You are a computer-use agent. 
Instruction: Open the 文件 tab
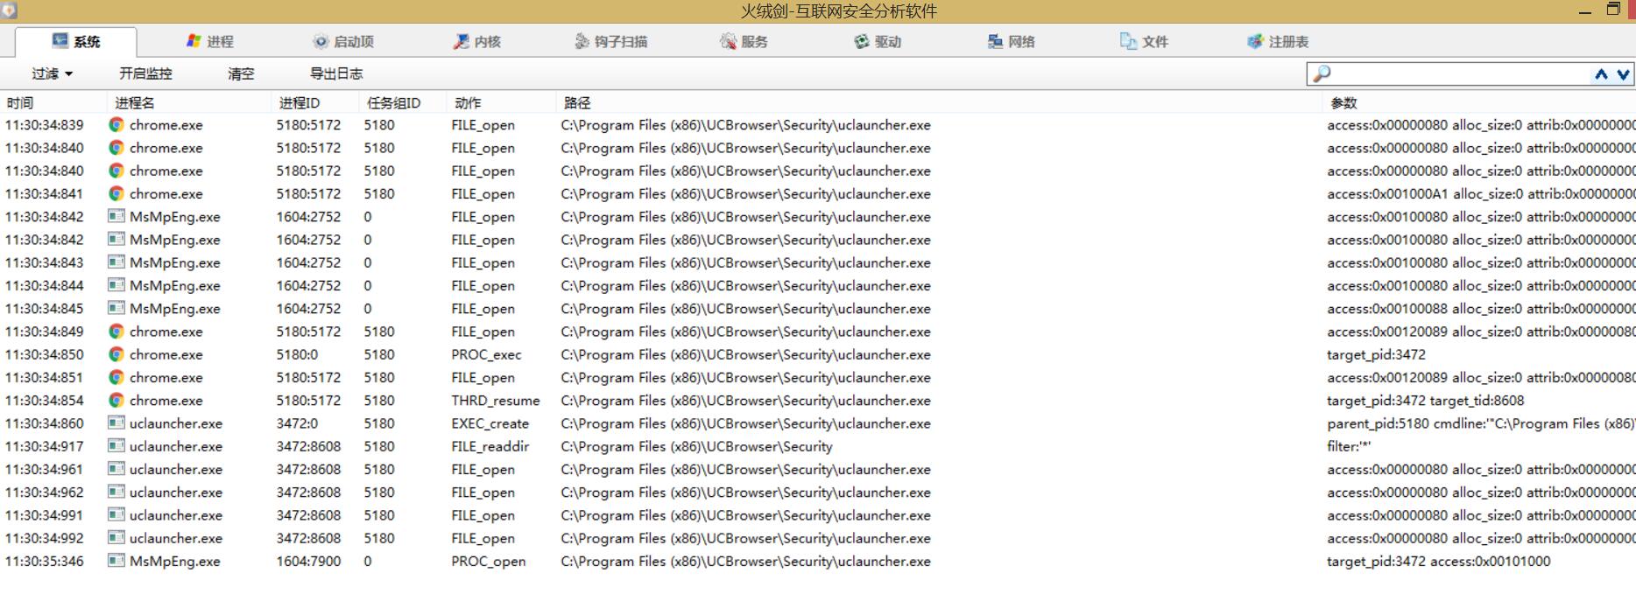click(x=1144, y=41)
